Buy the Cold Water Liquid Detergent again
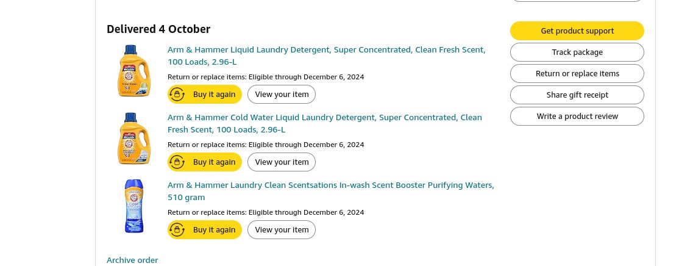Viewport: 693px width, 266px height. tap(205, 162)
